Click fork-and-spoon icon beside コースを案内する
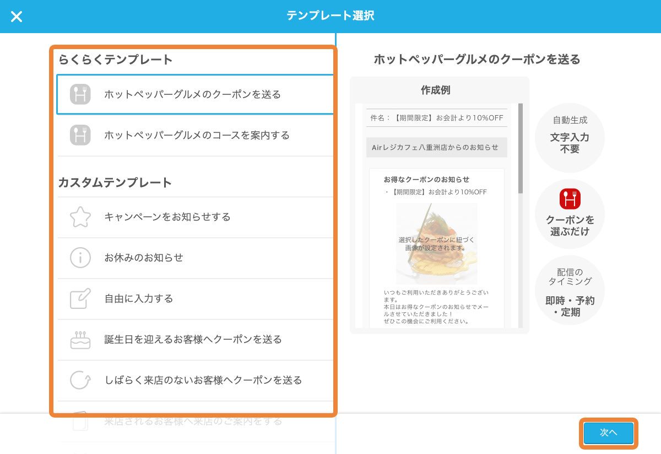This screenshot has height=454, width=661. point(80,135)
